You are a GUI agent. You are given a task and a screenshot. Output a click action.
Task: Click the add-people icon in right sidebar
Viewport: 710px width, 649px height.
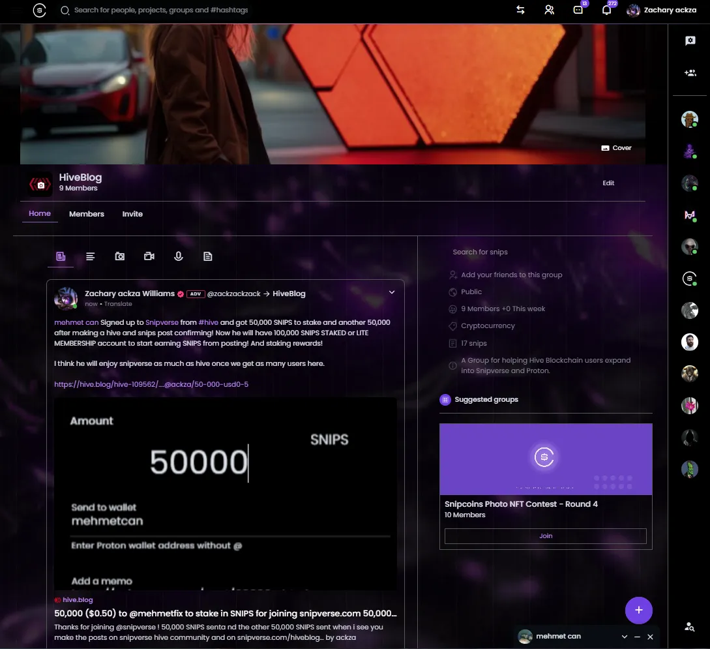[x=690, y=72]
